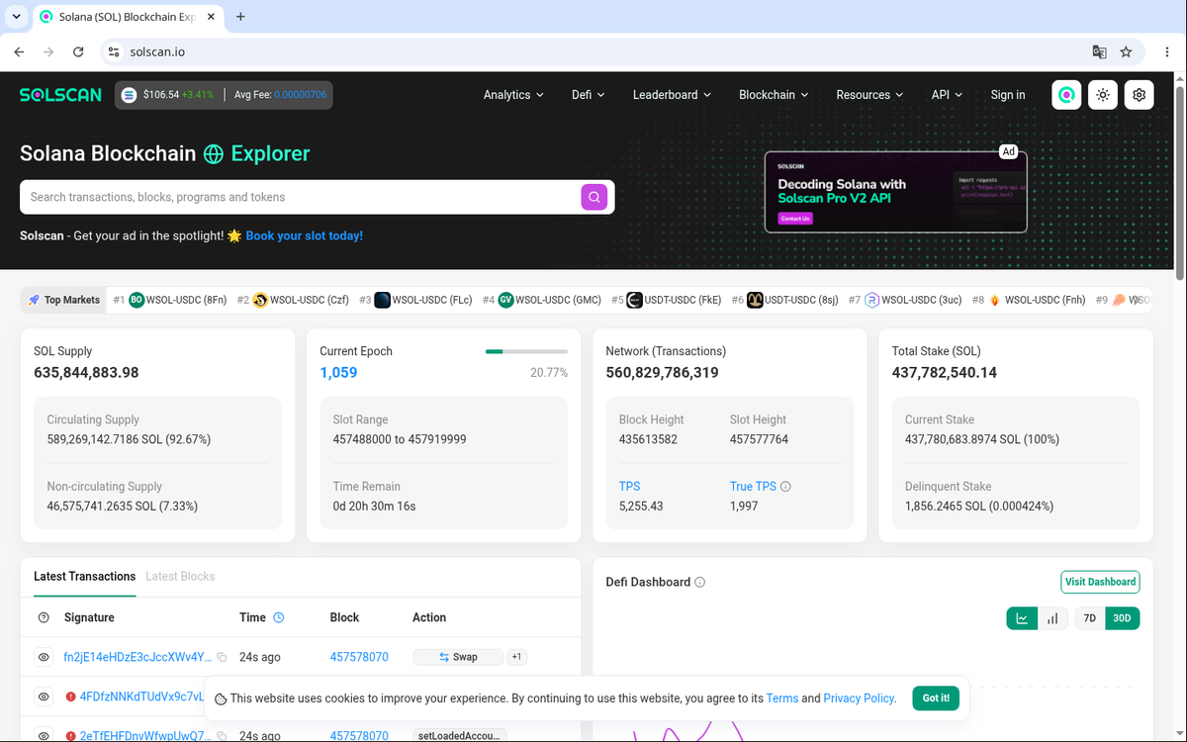Click the Got it! cookie button
This screenshot has height=742, width=1187.
pyautogui.click(x=936, y=697)
